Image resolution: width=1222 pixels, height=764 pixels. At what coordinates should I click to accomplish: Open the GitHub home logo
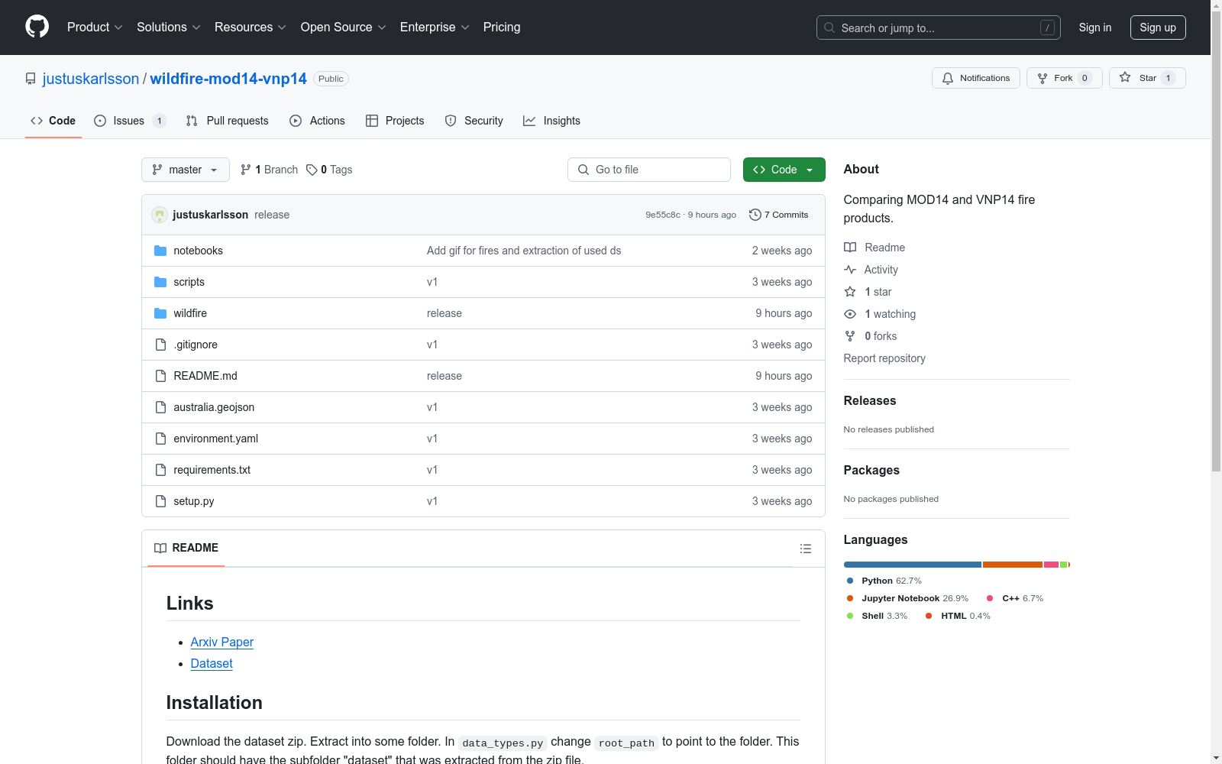tap(37, 27)
